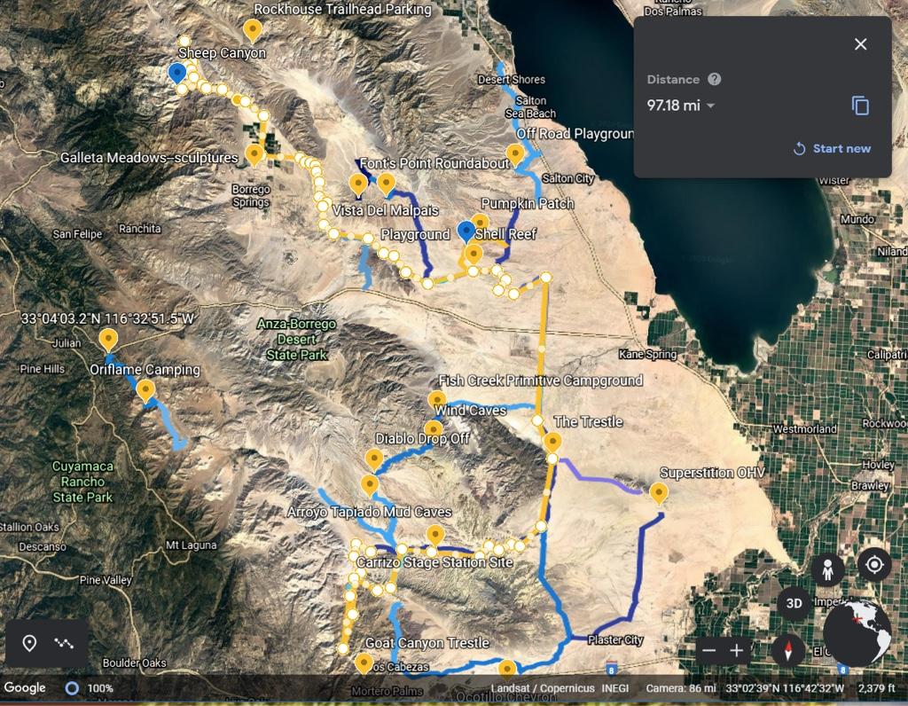The image size is (908, 706).
Task: Click the Borrego Springs town label
Action: pyautogui.click(x=251, y=196)
